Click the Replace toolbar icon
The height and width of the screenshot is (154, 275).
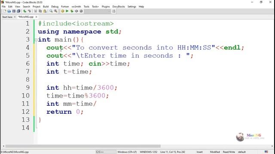point(56,11)
